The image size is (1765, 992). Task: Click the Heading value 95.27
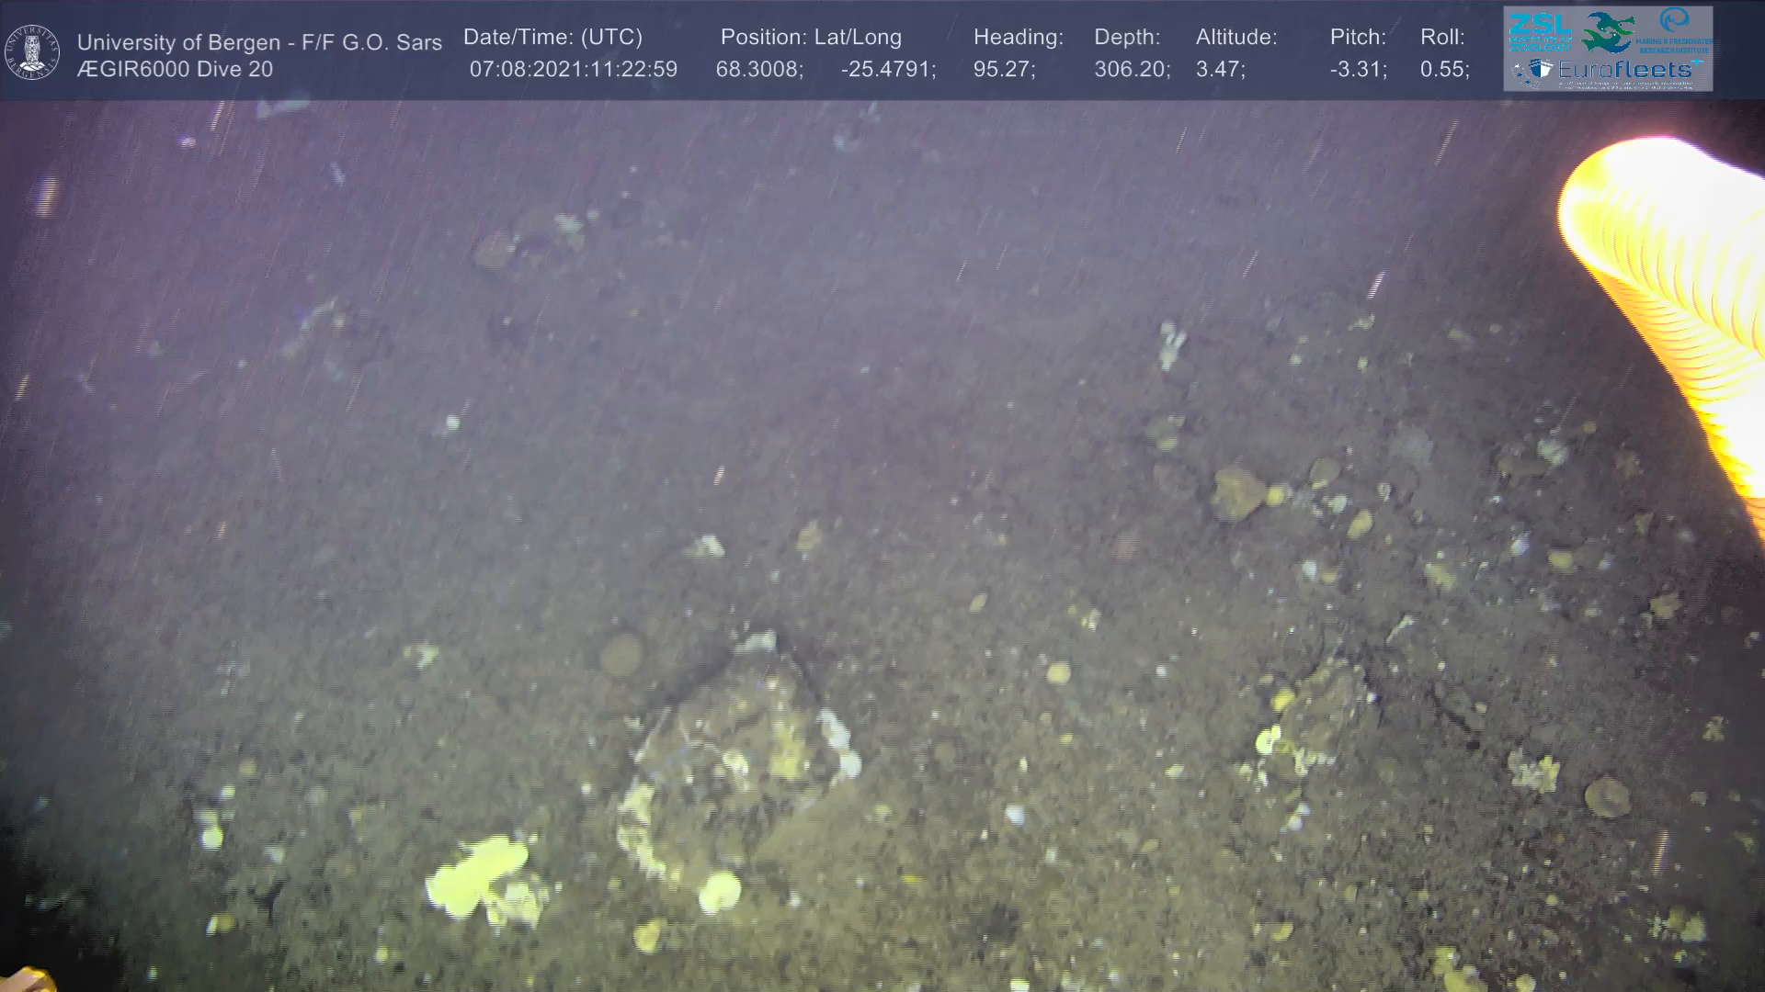tap(1003, 70)
